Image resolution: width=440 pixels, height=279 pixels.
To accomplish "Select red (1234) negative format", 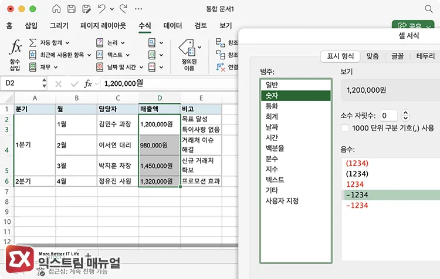I will (357, 163).
